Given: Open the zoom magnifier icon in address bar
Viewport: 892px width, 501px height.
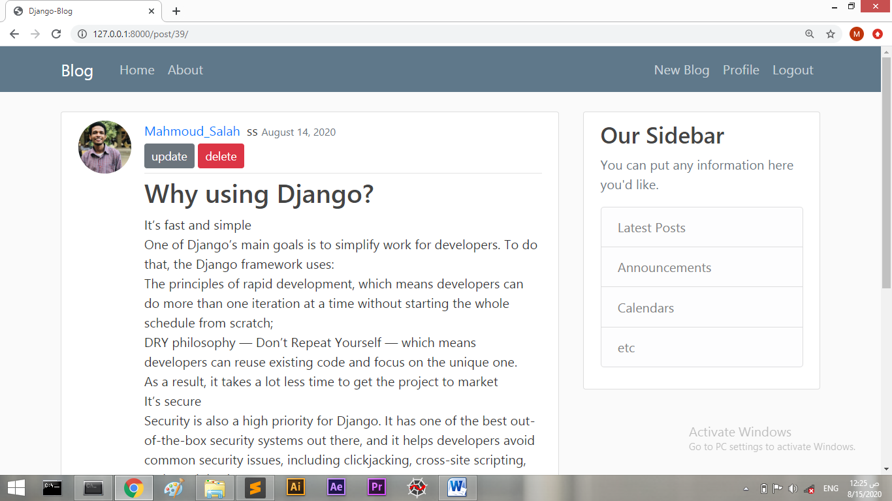Looking at the screenshot, I should [x=810, y=34].
